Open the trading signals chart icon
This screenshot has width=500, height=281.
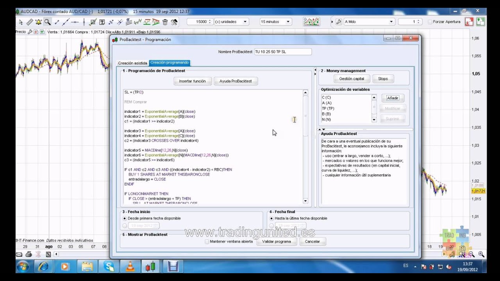click(312, 22)
